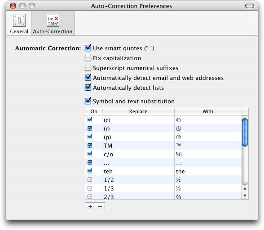The height and width of the screenshot is (230, 264).
Task: Disable Use smart quotes checkbox
Action: (x=88, y=48)
